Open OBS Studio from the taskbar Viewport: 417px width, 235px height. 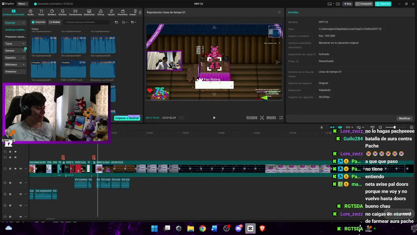click(x=226, y=228)
